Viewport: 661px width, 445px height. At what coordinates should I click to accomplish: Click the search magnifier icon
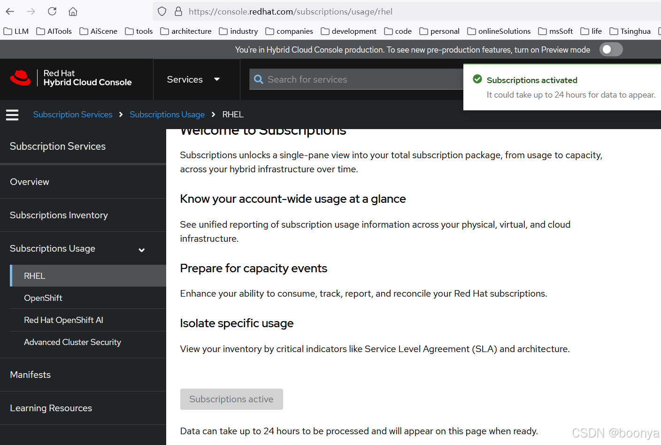click(x=259, y=79)
